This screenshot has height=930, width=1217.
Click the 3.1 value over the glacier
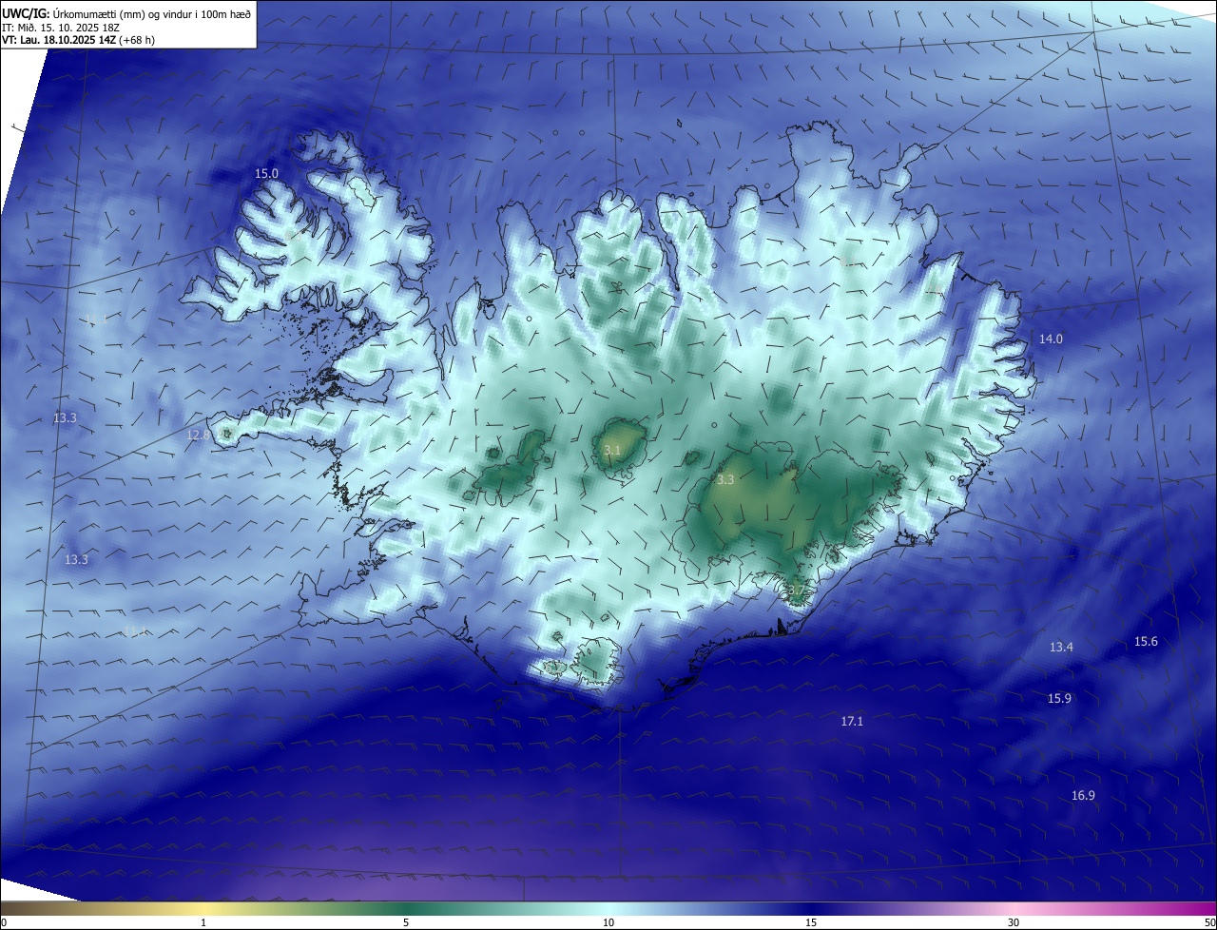[x=612, y=451]
